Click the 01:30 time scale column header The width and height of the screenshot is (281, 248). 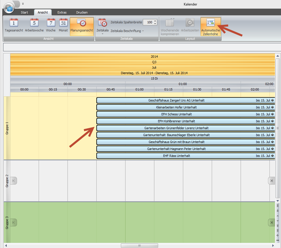[197, 89]
